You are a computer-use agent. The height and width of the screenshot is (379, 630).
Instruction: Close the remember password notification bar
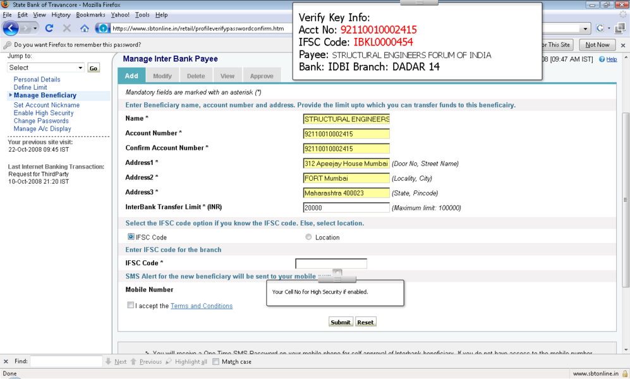(623, 45)
